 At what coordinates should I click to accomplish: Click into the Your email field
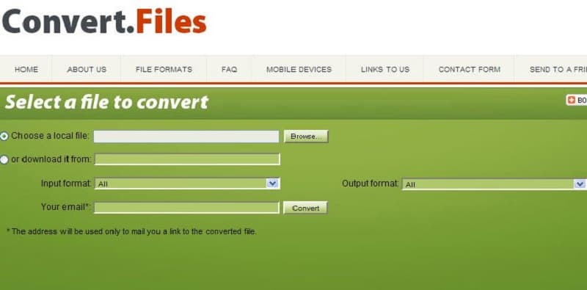tap(186, 208)
